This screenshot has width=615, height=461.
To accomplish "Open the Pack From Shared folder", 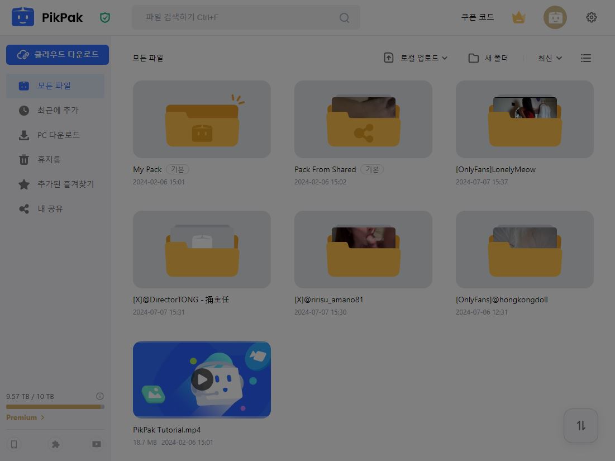I will tap(363, 119).
